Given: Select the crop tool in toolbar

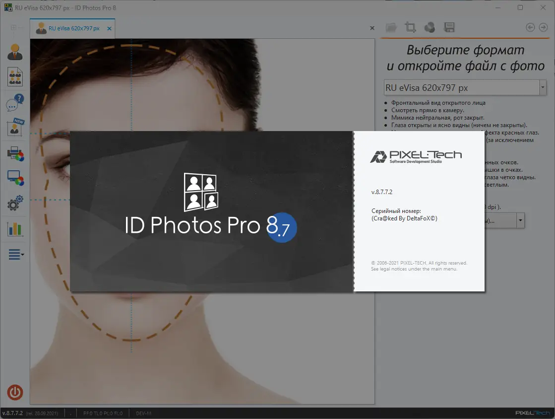Looking at the screenshot, I should [411, 27].
